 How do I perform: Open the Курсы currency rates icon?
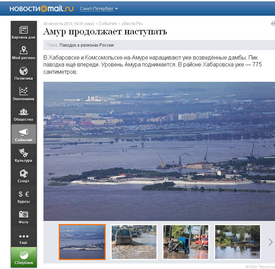point(24,194)
